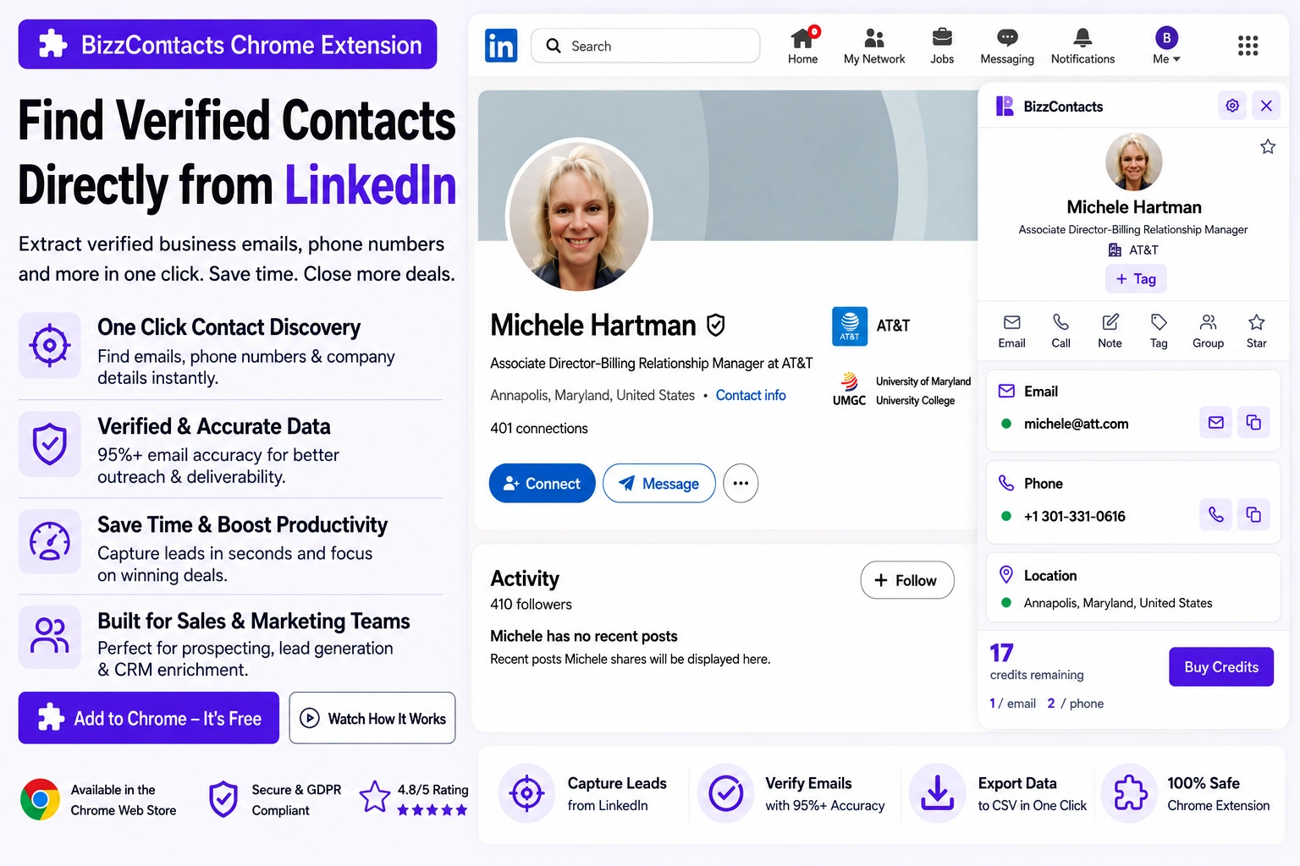Copy the +1 301-331-0616 phone number

(x=1253, y=514)
